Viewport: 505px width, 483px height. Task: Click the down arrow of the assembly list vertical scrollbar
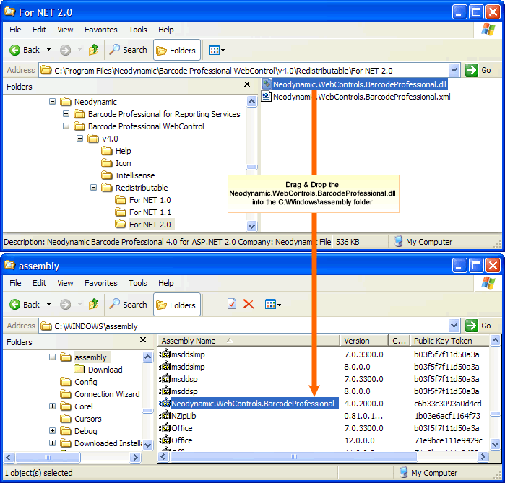click(495, 445)
